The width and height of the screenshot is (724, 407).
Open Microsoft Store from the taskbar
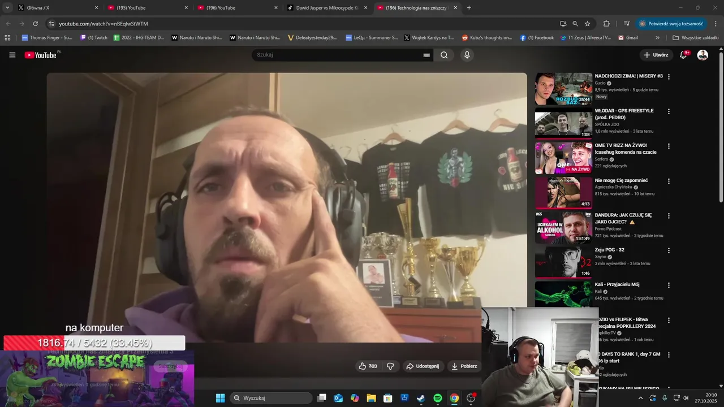click(x=387, y=398)
